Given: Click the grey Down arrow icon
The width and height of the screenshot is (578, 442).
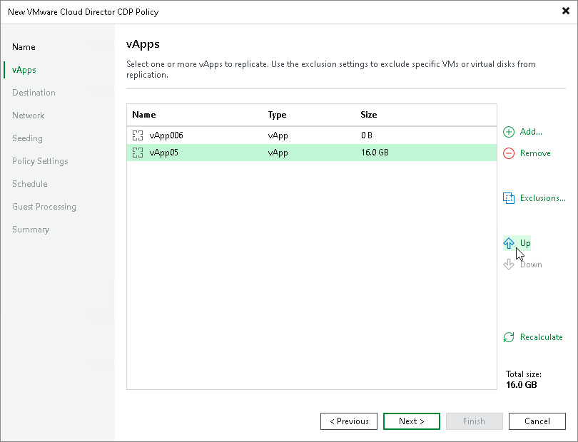Looking at the screenshot, I should tap(509, 264).
